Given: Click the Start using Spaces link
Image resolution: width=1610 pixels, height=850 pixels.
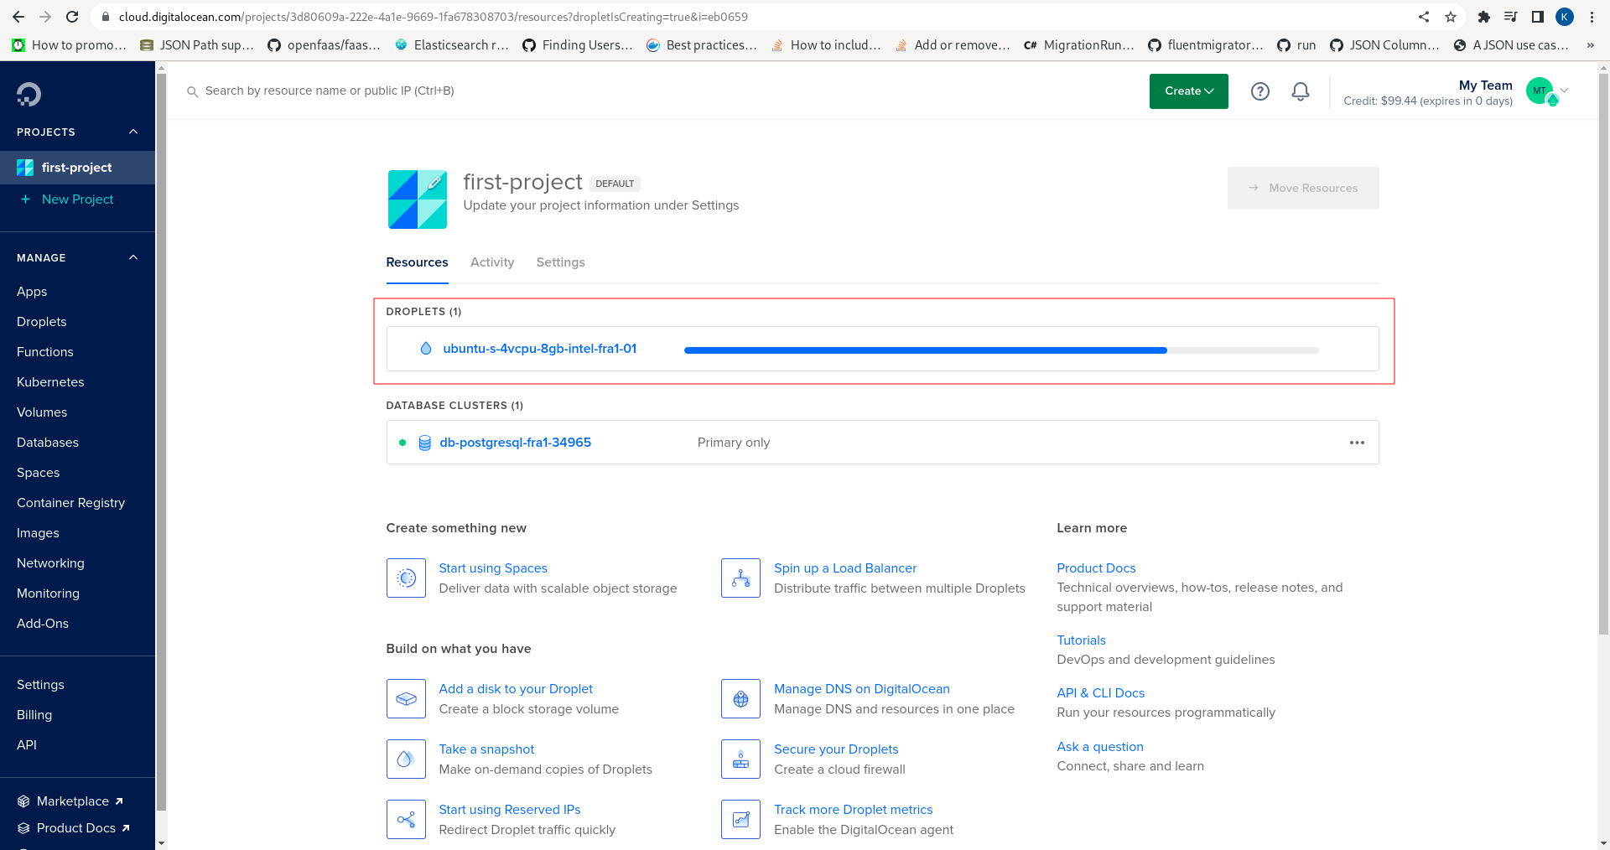Looking at the screenshot, I should pyautogui.click(x=493, y=568).
